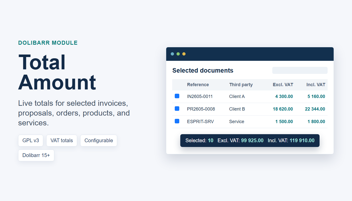Click the Incl. VAT column header
Viewport: 352px width, 201px height.
point(316,85)
